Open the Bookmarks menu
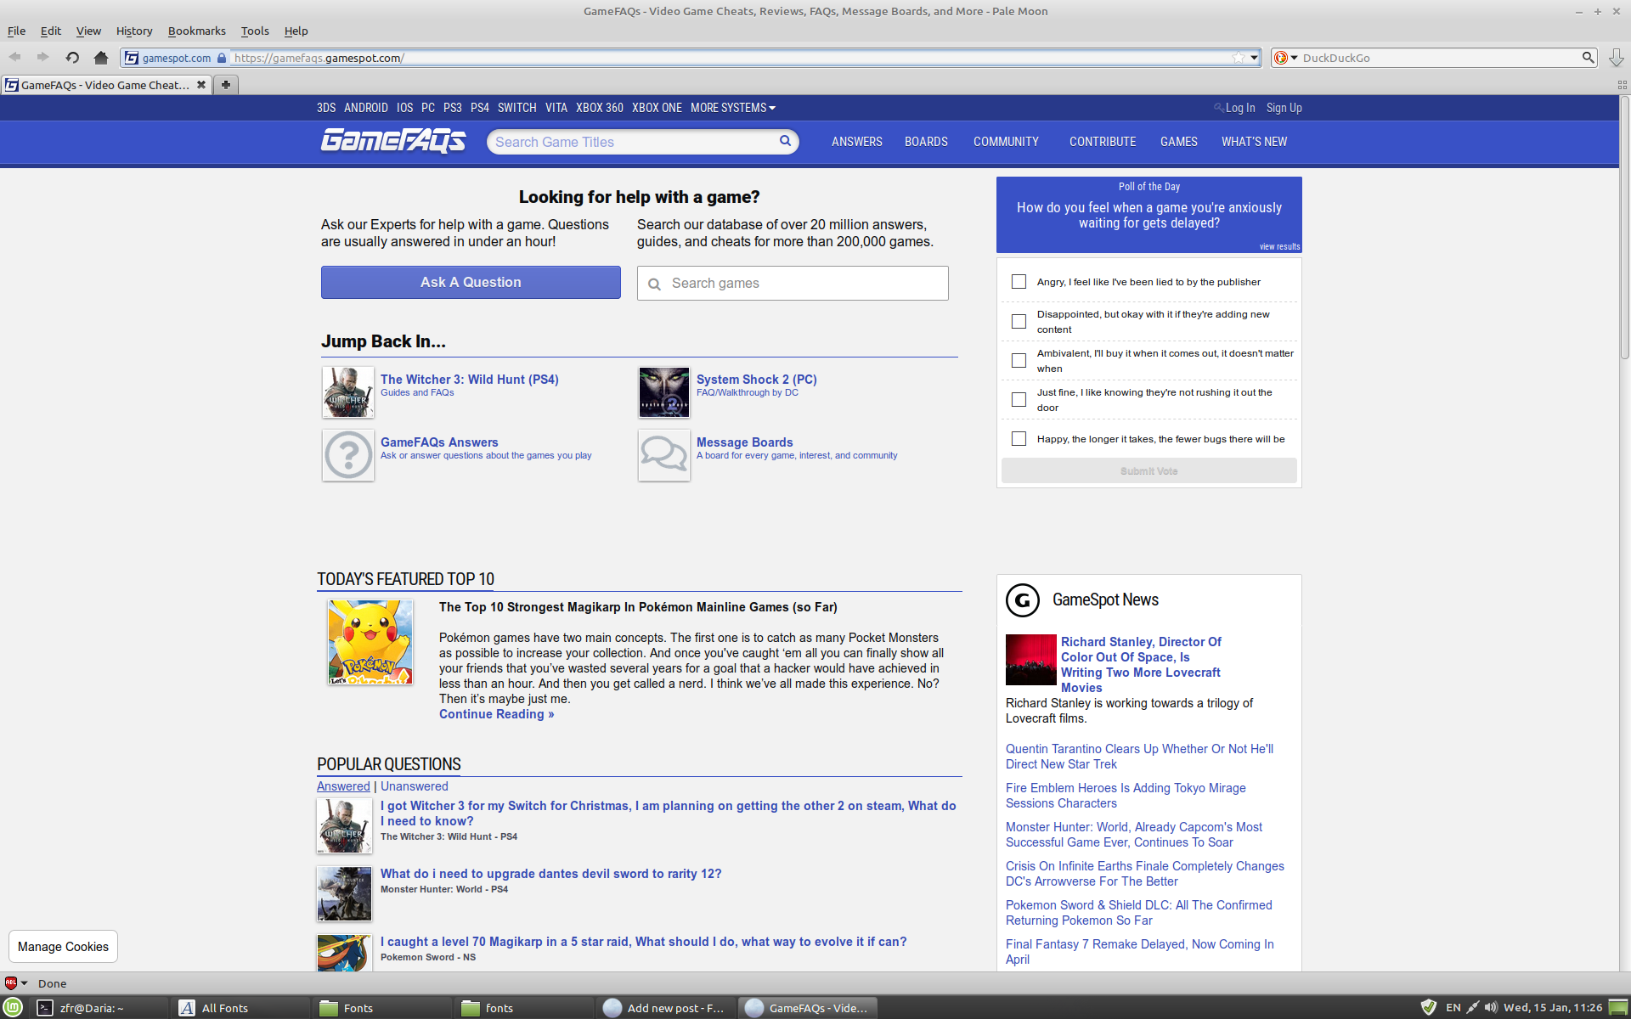1631x1019 pixels. coord(196,31)
